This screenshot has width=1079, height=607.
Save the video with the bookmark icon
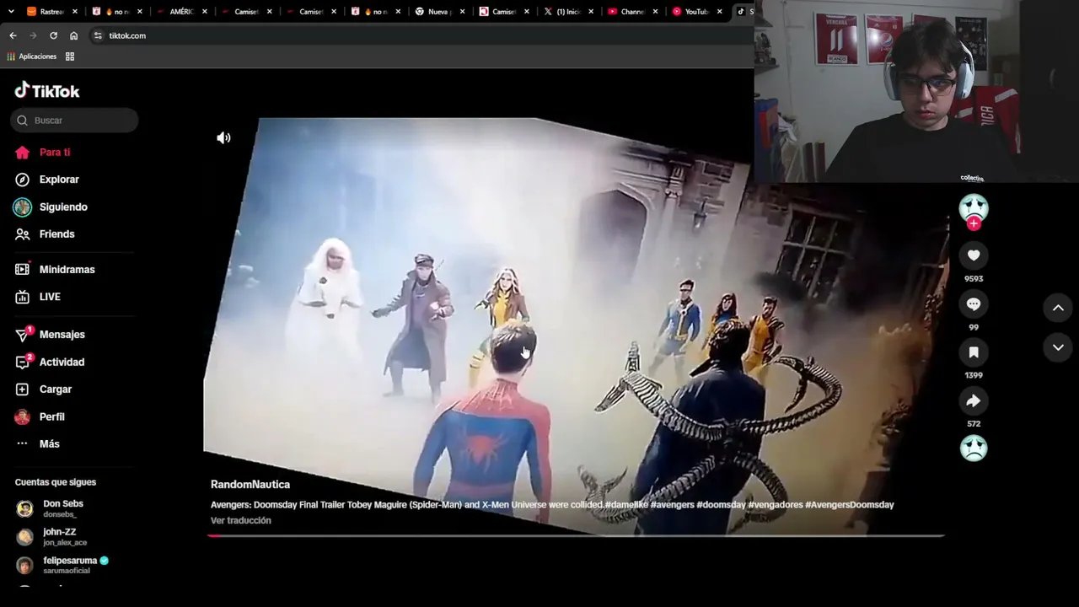[x=974, y=352]
